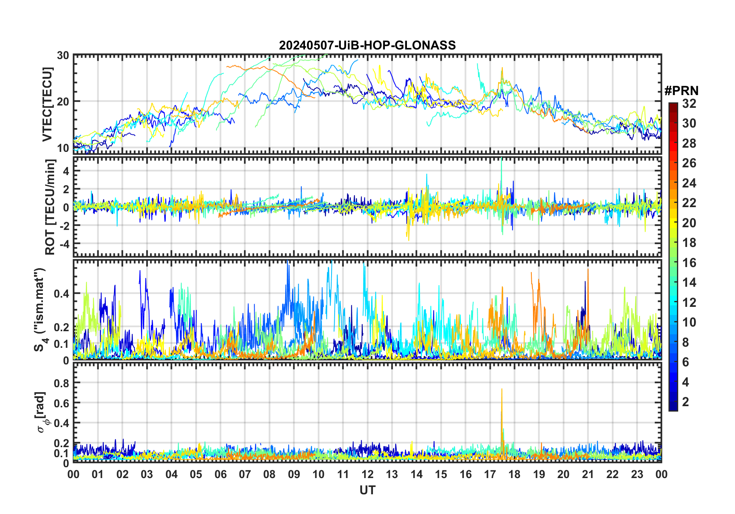735x514 pixels.
Task: Select the VTEC[TECU] y-axis label
Action: [47, 105]
